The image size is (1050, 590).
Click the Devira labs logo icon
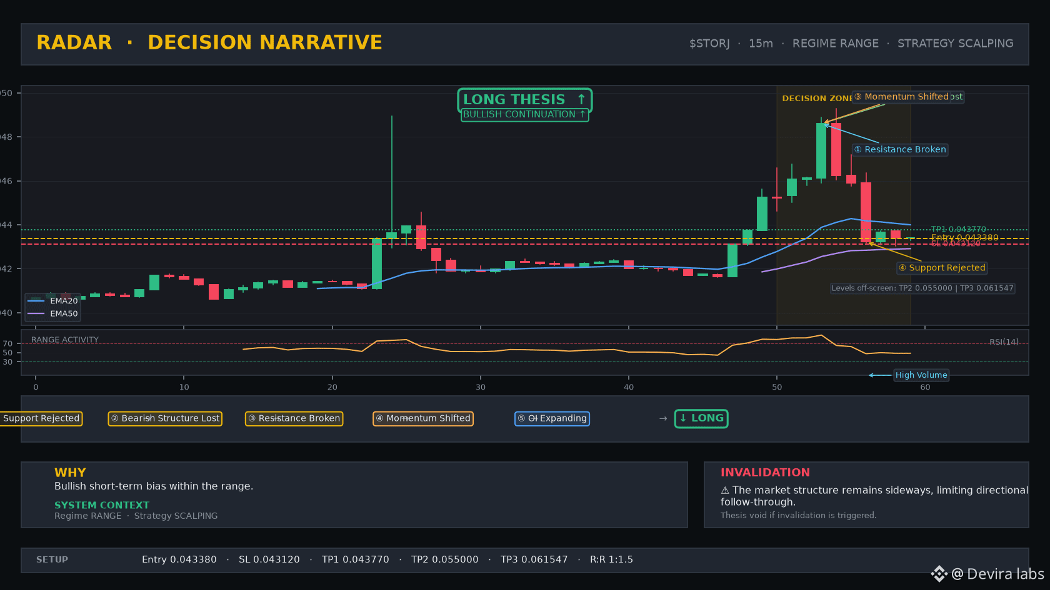tap(939, 574)
